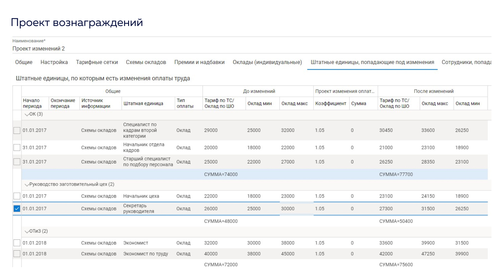The height and width of the screenshot is (277, 502).
Task: Check the Экономист по труду row
Action: pyautogui.click(x=17, y=253)
